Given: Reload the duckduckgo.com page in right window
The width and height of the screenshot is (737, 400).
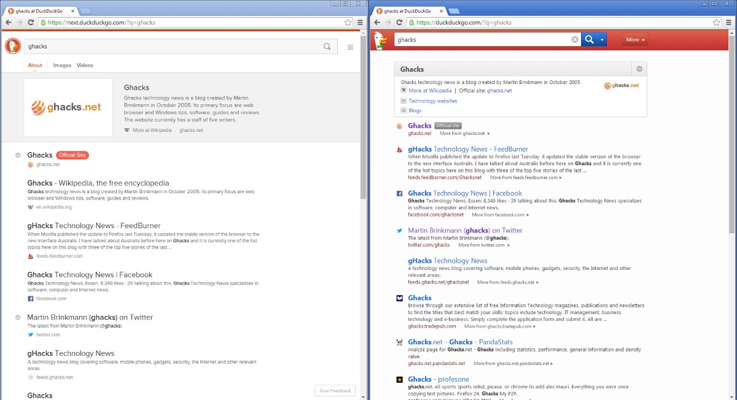Looking at the screenshot, I should tap(399, 22).
